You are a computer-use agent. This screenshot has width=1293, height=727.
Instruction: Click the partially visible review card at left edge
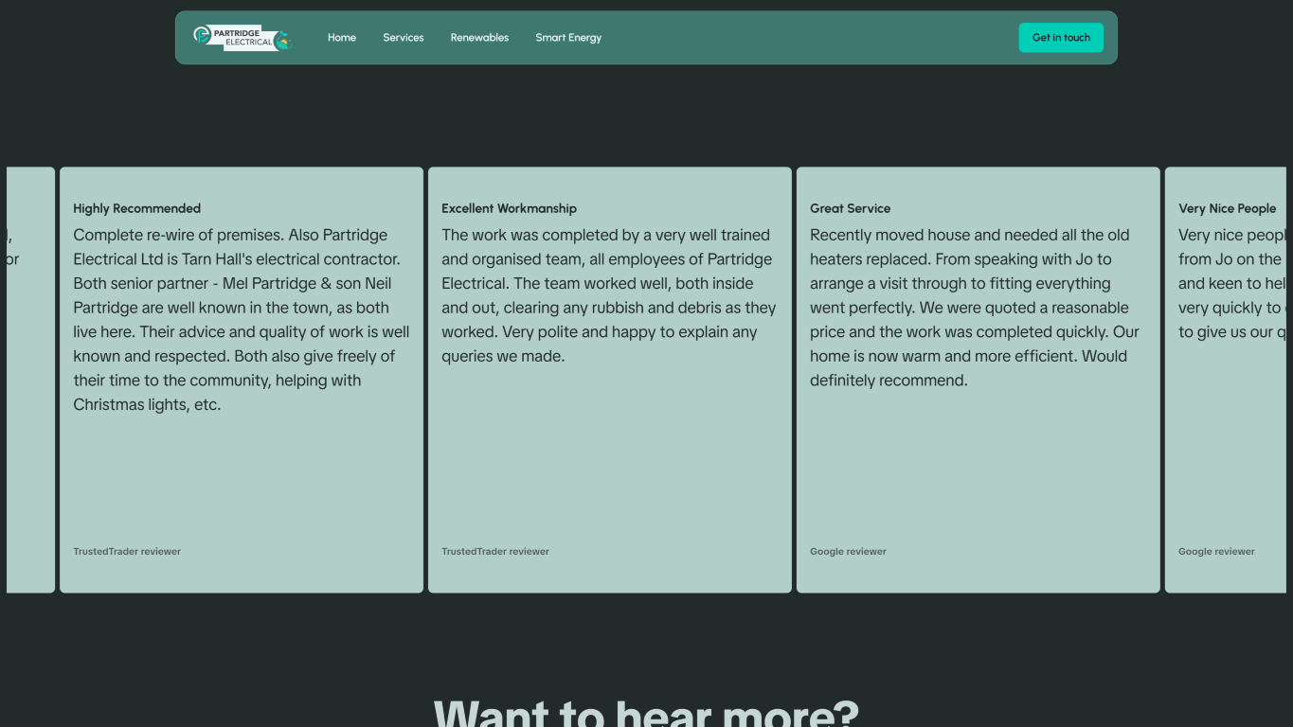(29, 379)
